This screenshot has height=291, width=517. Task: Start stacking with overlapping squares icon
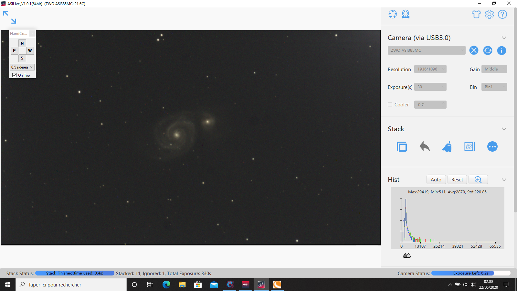402,147
